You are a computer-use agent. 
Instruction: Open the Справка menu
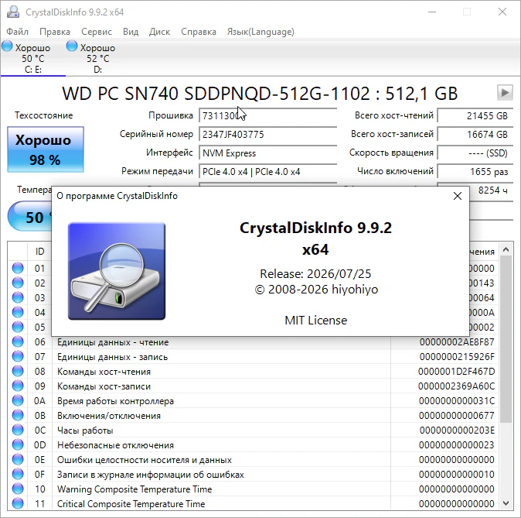pos(199,32)
